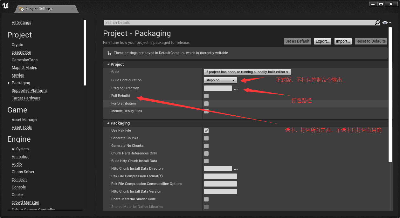
Task: Open the Shipping Build Configuration dropdown
Action: point(220,80)
